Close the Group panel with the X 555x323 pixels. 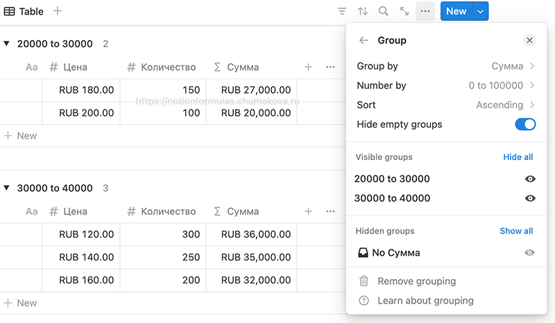click(x=529, y=40)
